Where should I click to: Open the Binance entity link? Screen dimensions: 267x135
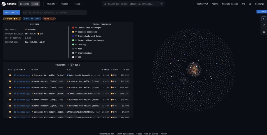coord(32,30)
